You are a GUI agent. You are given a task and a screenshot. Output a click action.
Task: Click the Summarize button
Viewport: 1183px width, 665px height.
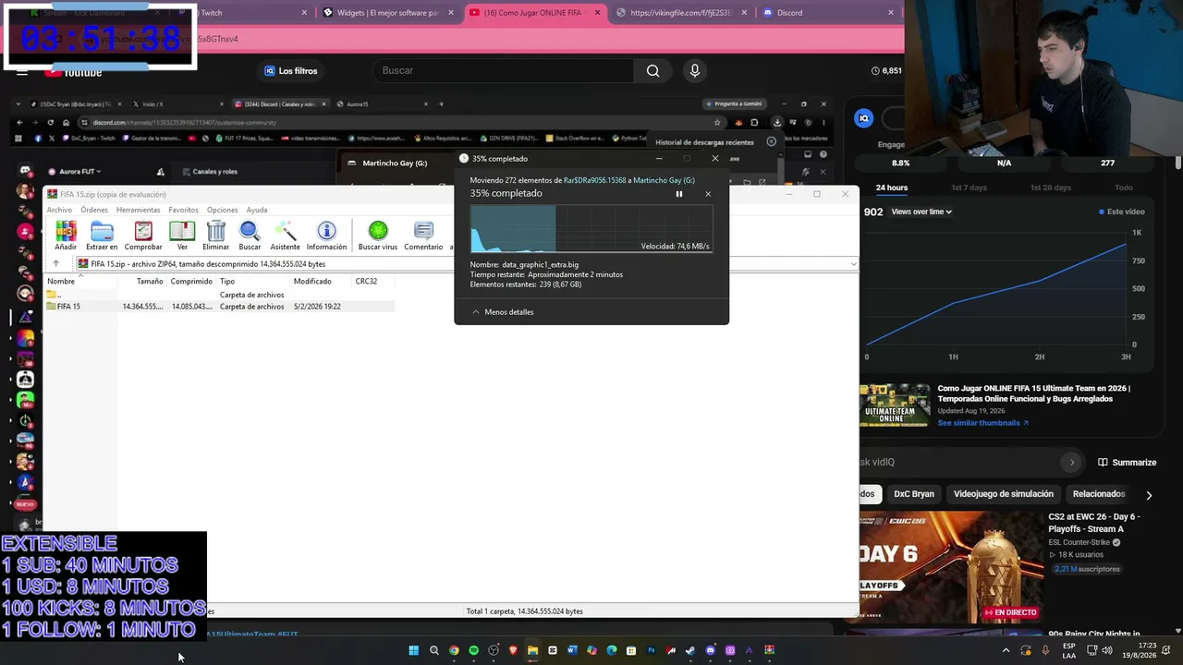point(1127,462)
